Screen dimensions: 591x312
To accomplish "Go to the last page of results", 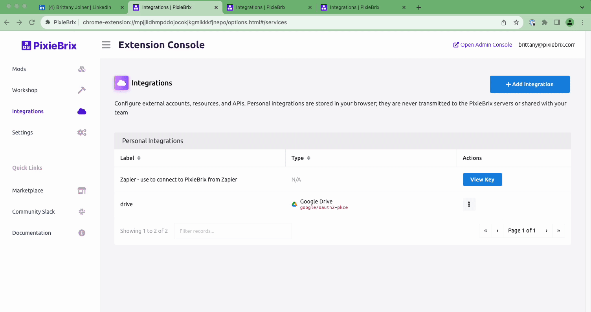I will [x=558, y=230].
